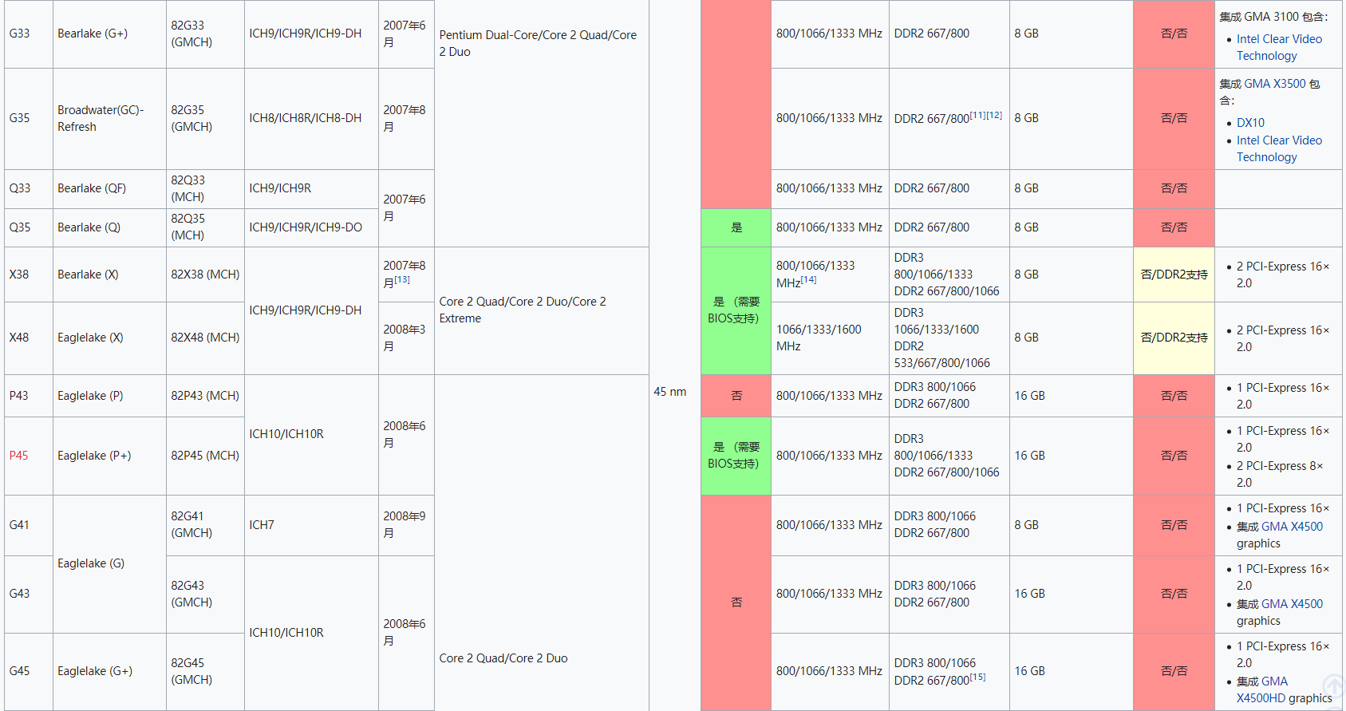The height and width of the screenshot is (711, 1346).
Task: Click Pentium Dual-Core/Core 2 Quad/Core 2 Duo cell
Action: tap(542, 123)
